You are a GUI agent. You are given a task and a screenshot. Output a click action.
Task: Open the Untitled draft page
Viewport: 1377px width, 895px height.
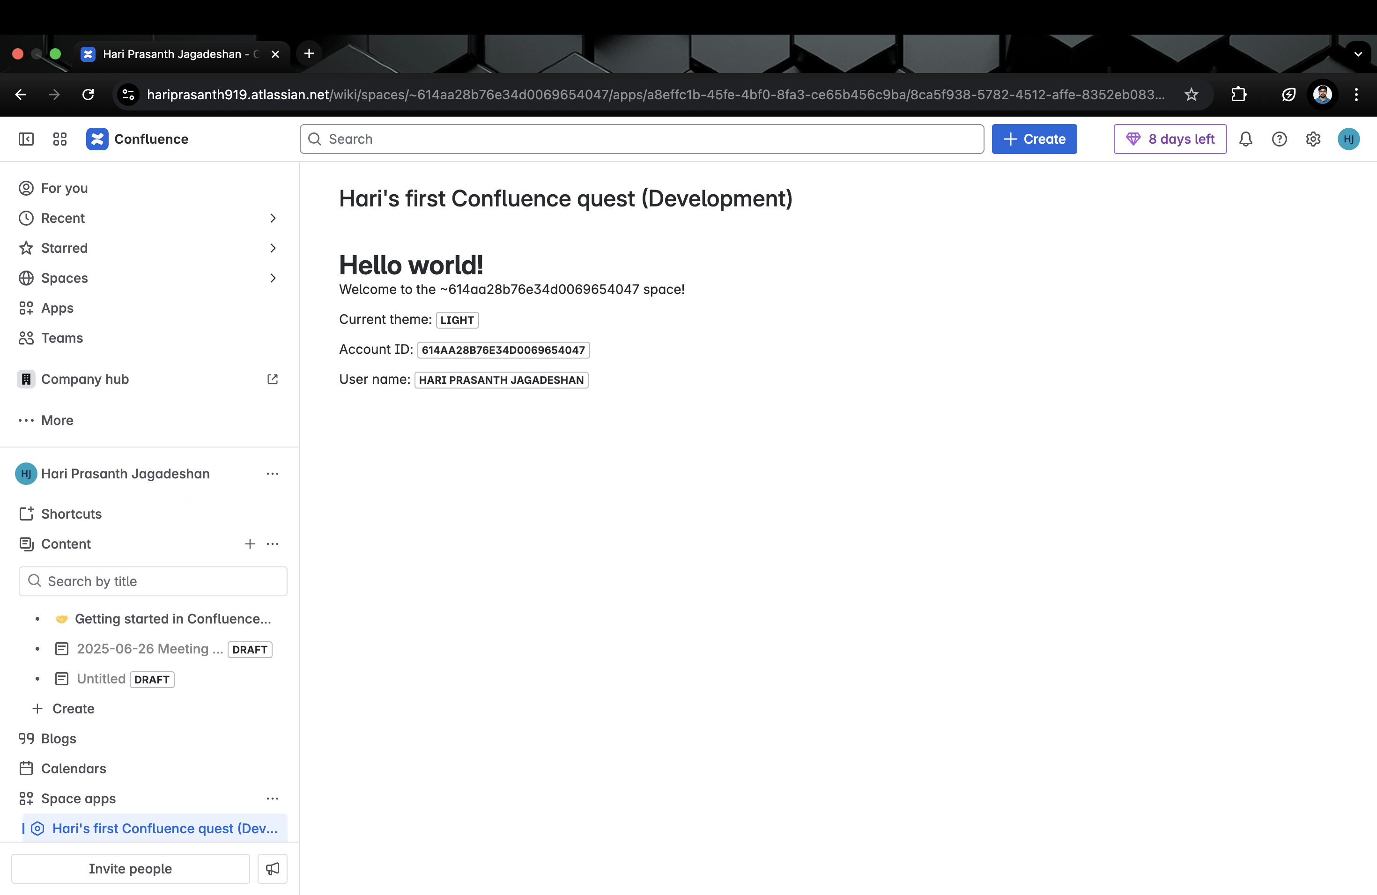[x=101, y=679]
